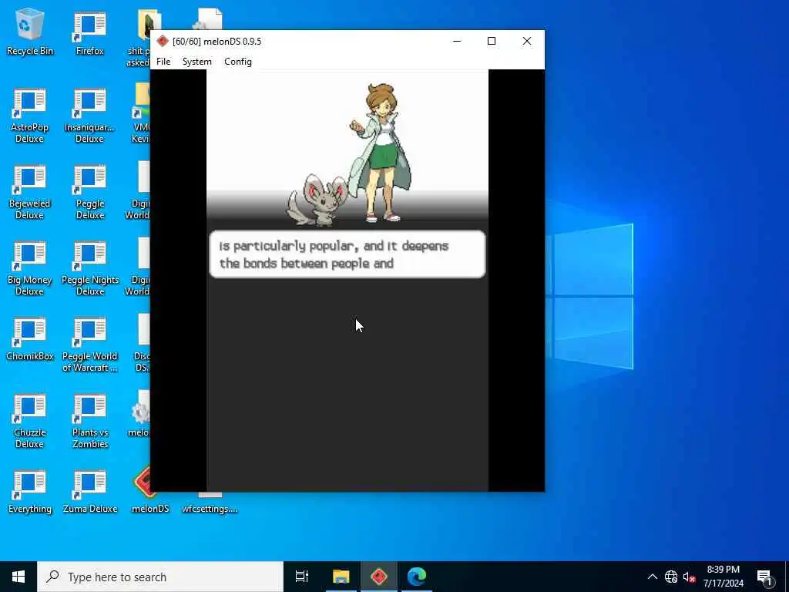Select the Insaniquarium Deluxe shortcut
This screenshot has height=592, width=789.
[x=90, y=115]
